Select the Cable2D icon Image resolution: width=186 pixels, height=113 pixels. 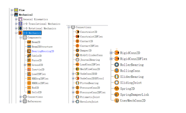click(x=29, y=56)
